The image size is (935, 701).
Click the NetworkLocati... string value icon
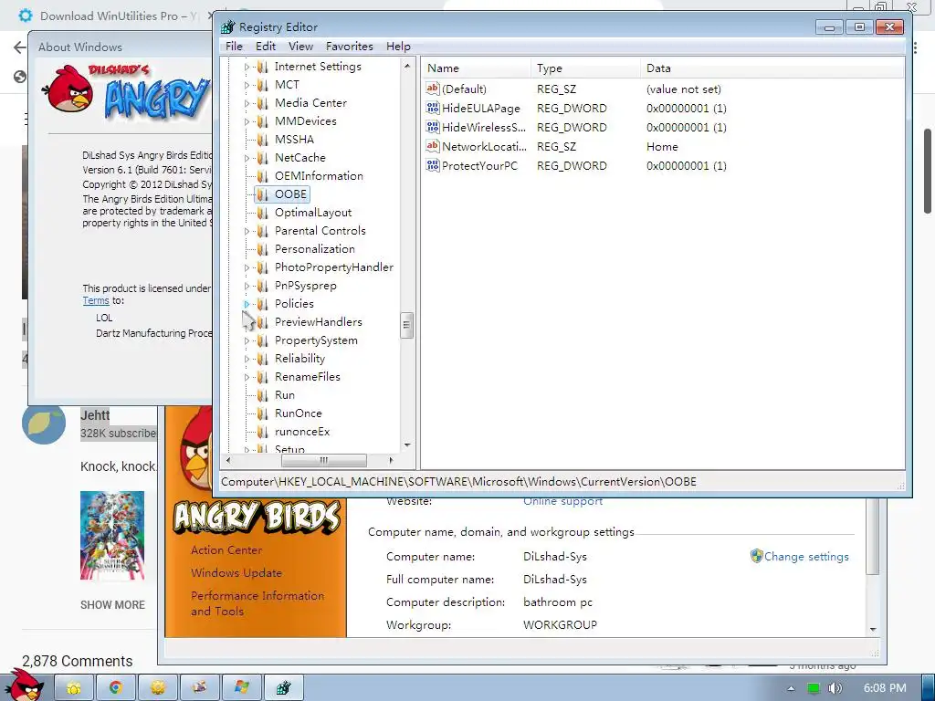click(432, 146)
